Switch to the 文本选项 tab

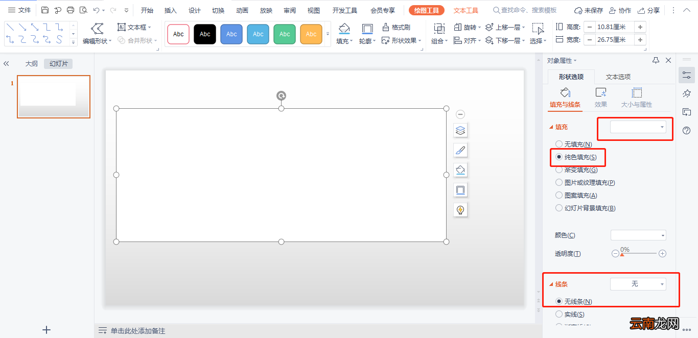coord(618,77)
